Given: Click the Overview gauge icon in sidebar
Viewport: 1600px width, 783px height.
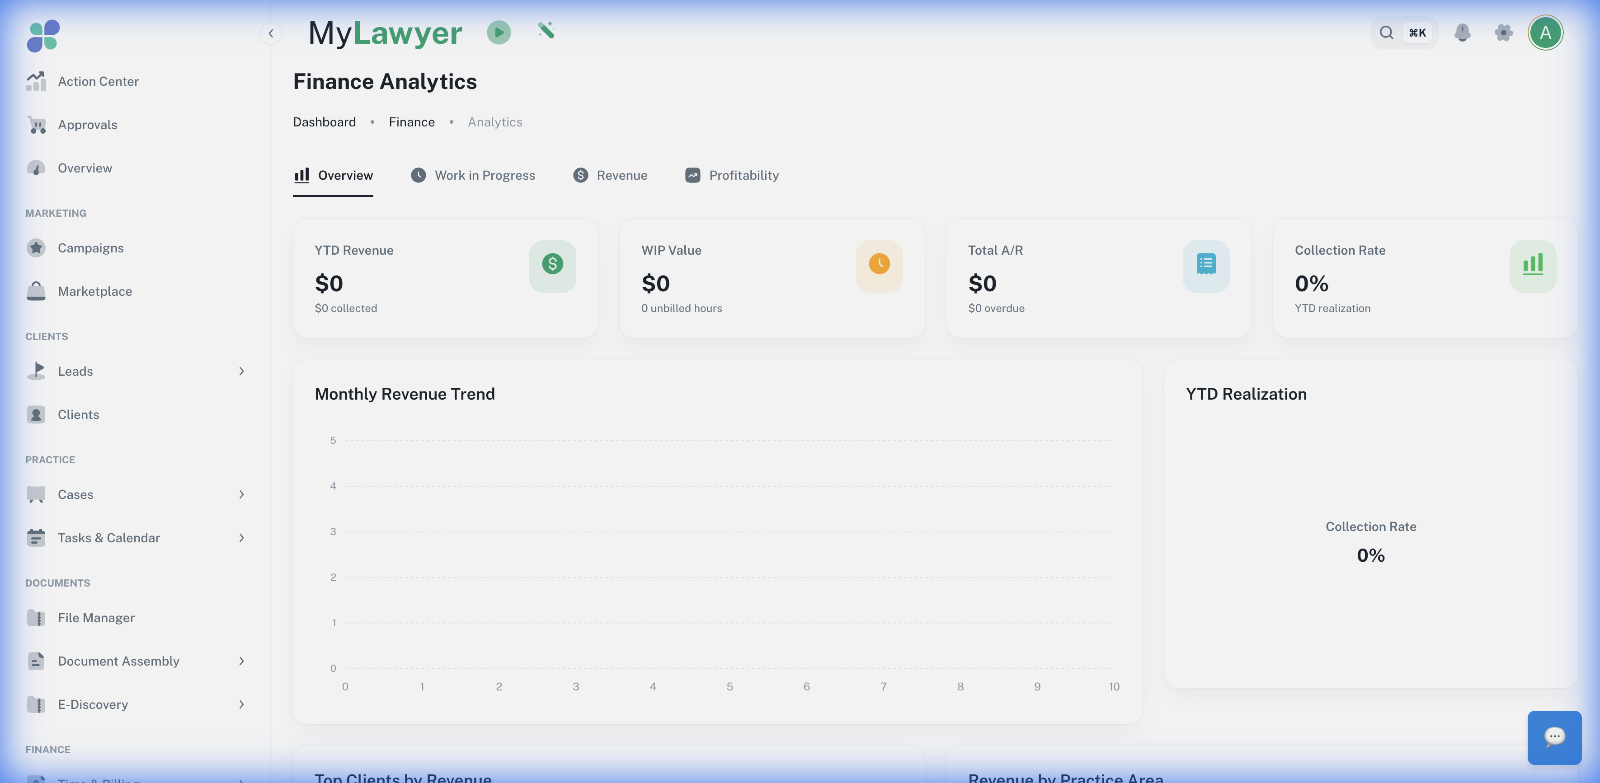Looking at the screenshot, I should (x=36, y=168).
